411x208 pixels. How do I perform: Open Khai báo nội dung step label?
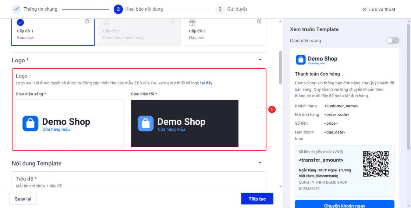click(144, 9)
